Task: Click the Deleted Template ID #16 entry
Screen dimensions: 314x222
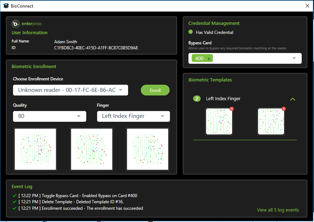Action: [x=71, y=202]
